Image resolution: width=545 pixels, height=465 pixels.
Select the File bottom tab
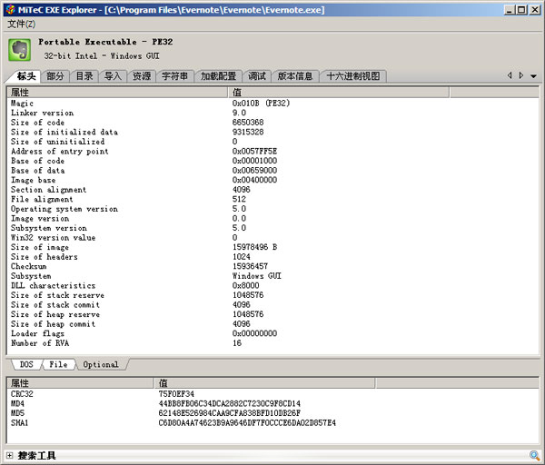[58, 364]
